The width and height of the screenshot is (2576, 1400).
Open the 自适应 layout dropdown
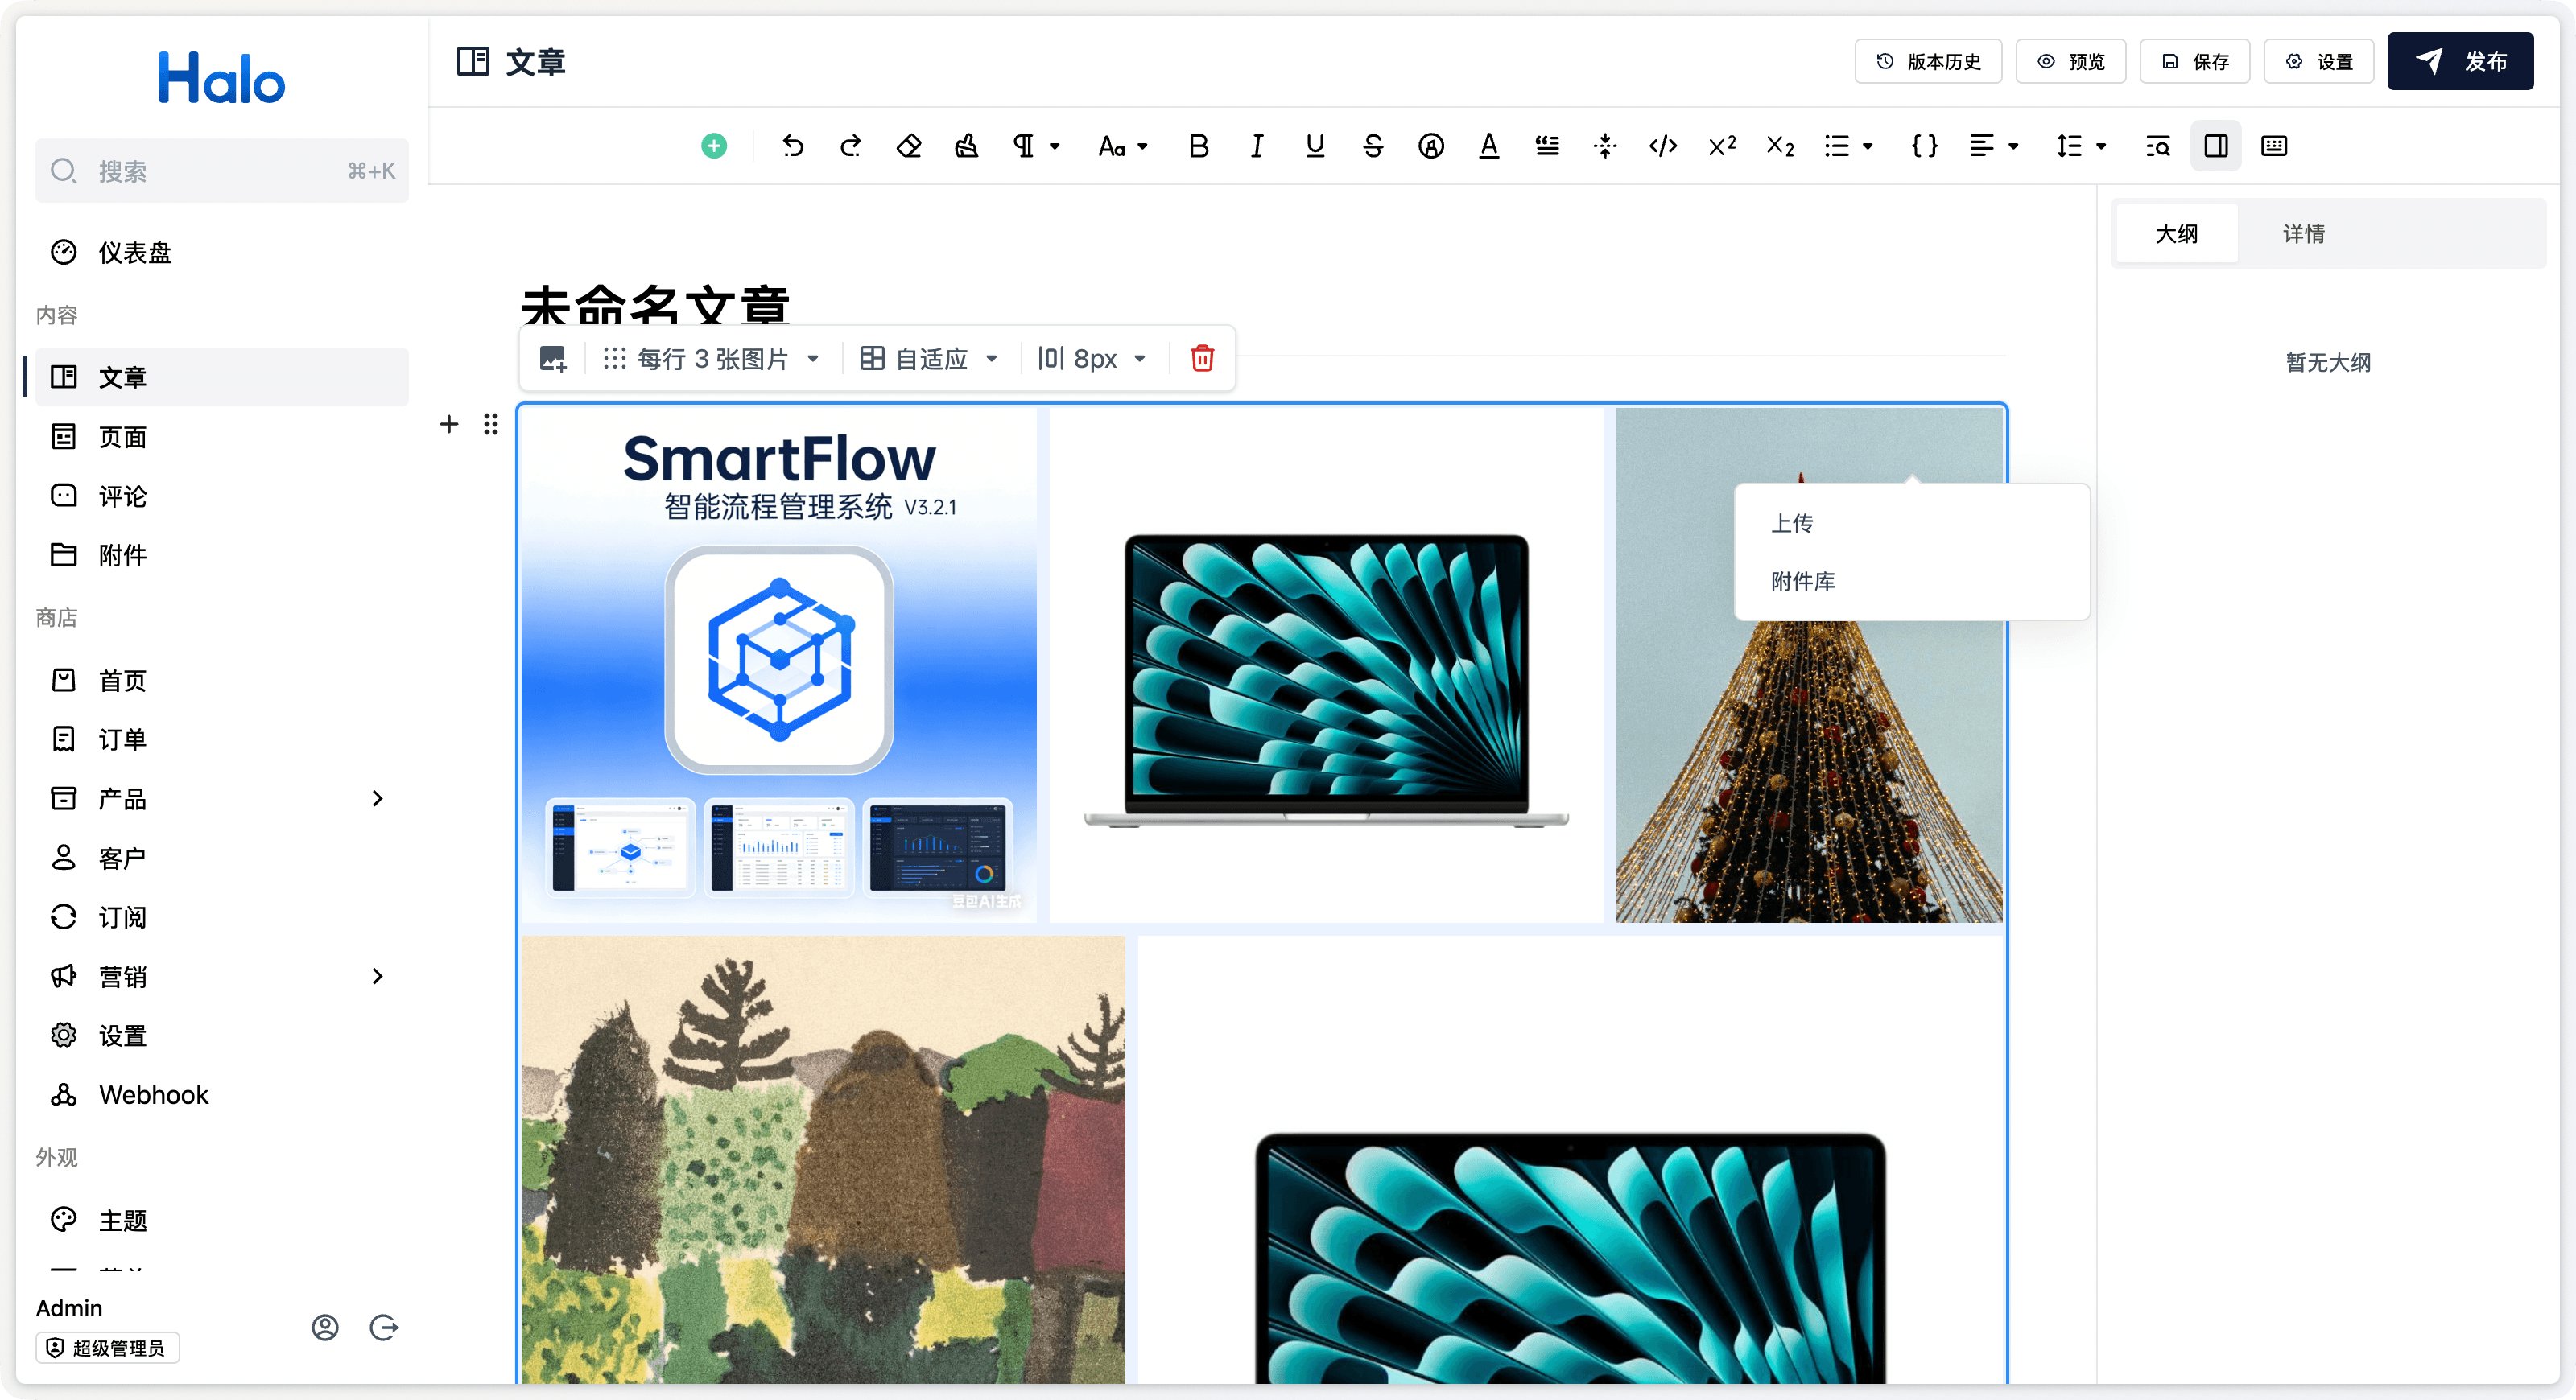point(929,359)
